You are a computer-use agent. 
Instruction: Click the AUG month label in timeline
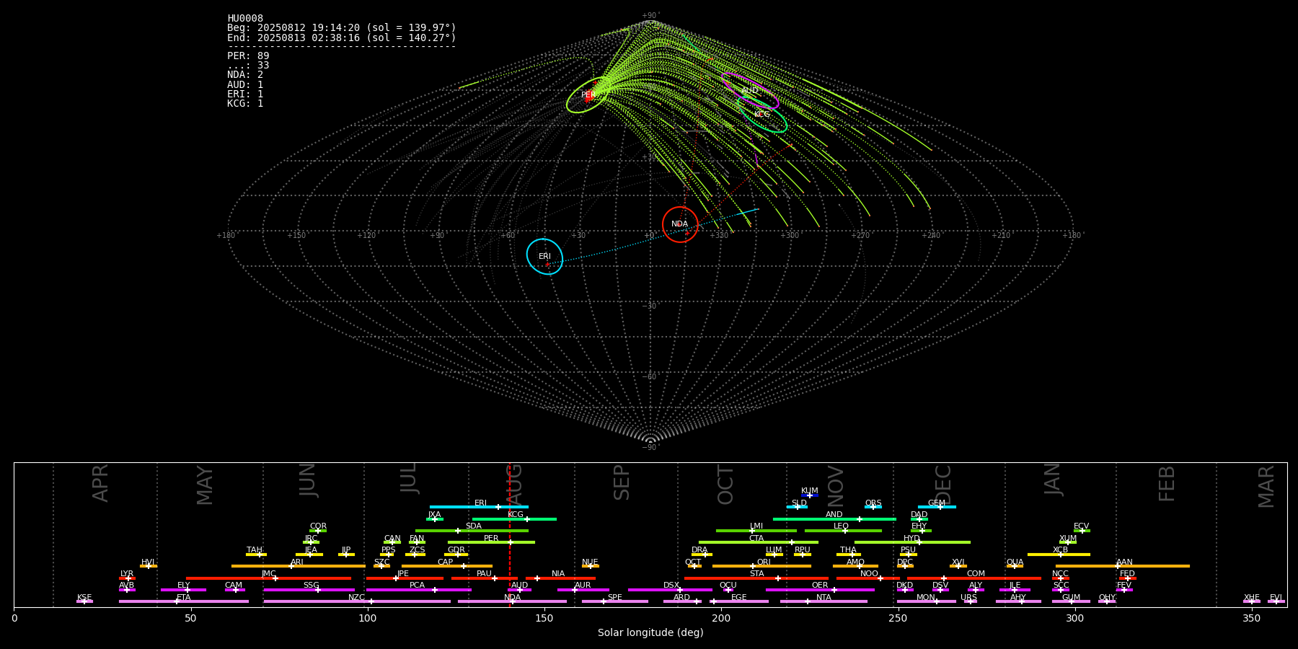point(514,485)
